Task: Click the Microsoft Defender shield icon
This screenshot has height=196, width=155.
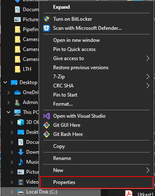Action: (x=47, y=28)
